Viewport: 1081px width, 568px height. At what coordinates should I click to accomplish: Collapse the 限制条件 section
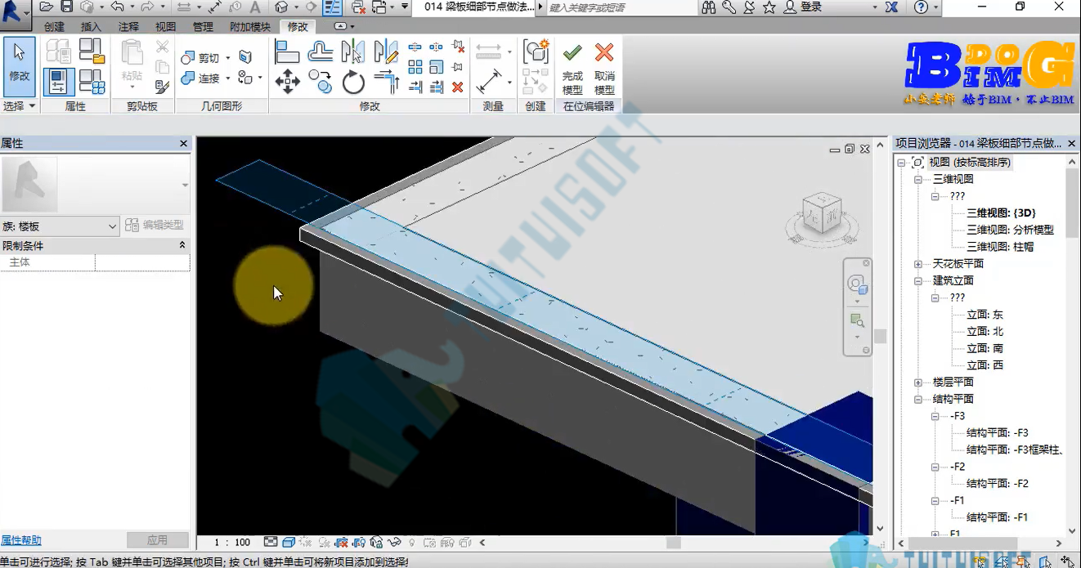pos(182,245)
